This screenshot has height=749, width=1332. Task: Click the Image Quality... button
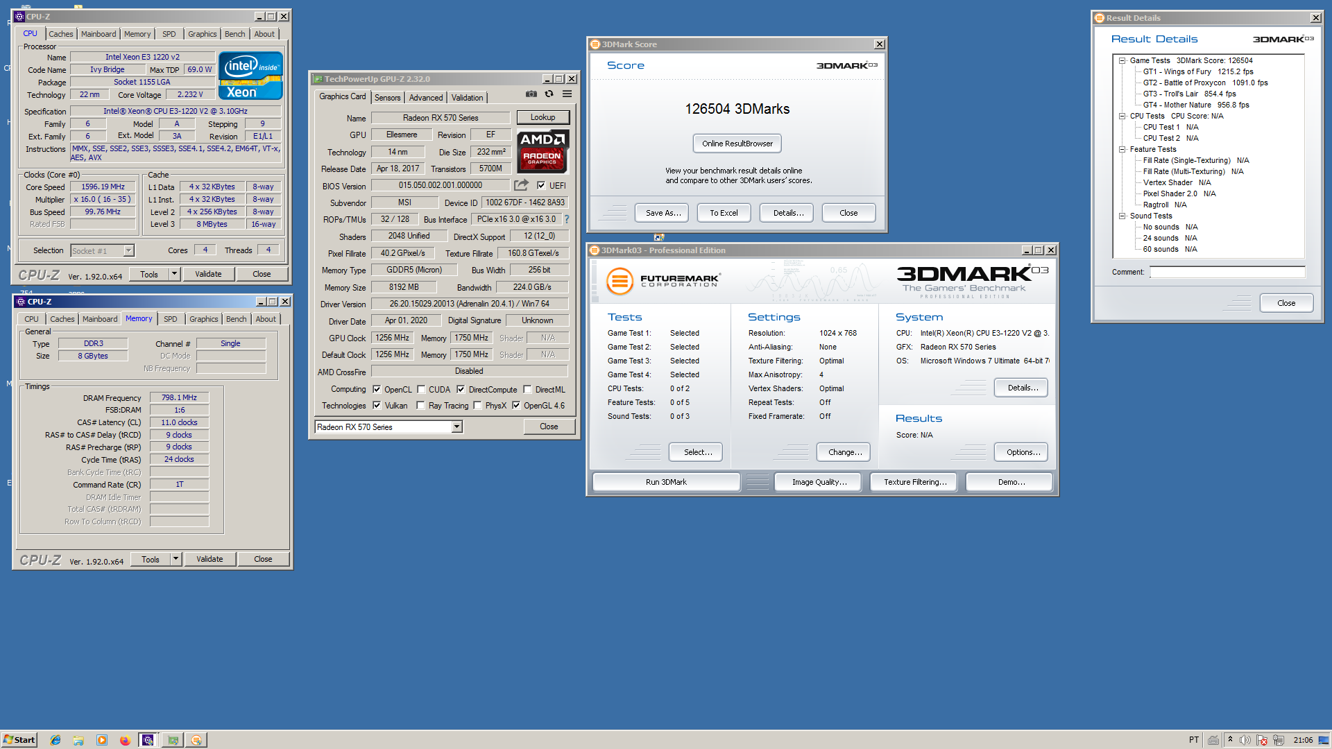(x=819, y=482)
